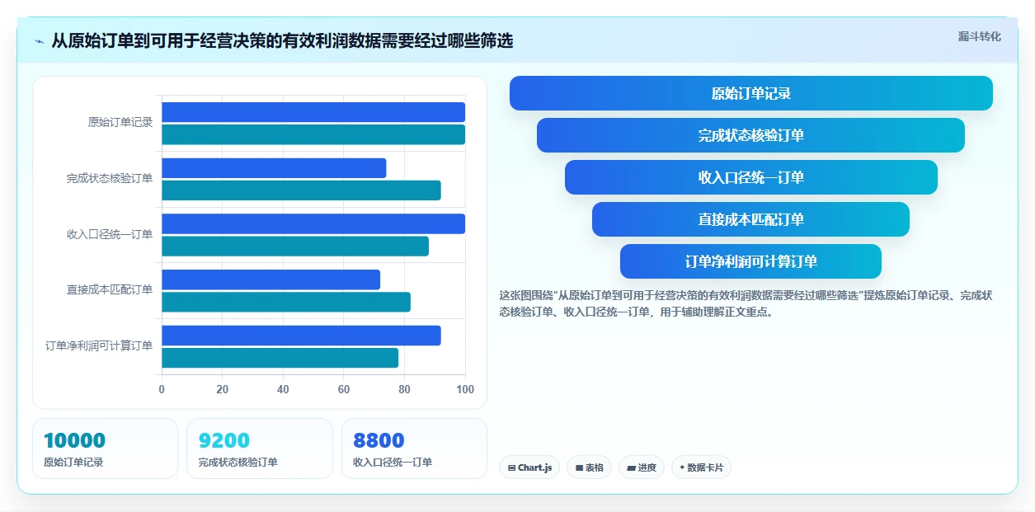Click the x-axis tick value 80
1035x512 pixels.
pyautogui.click(x=404, y=389)
